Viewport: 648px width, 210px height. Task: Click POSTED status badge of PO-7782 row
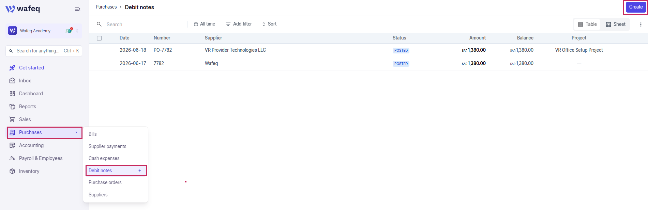click(x=401, y=50)
